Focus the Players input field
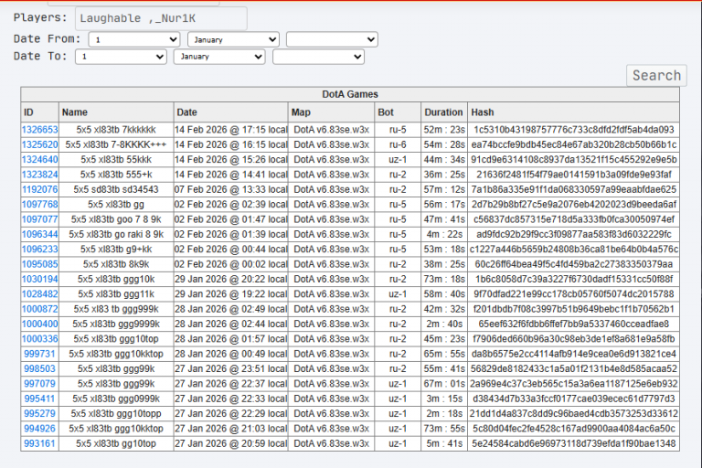This screenshot has width=702, height=468. click(x=161, y=18)
